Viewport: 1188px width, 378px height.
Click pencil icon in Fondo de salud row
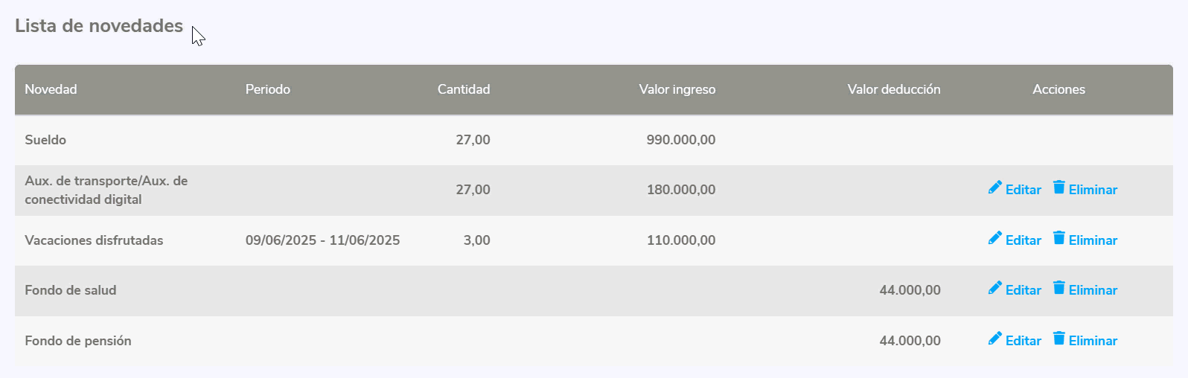[x=995, y=288]
